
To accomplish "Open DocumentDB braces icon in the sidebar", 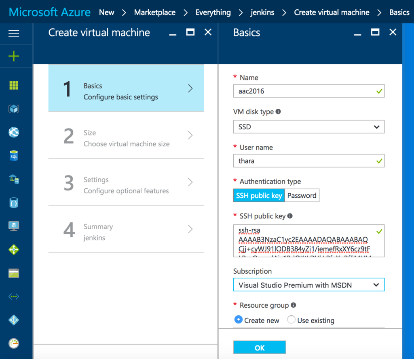I will point(14,203).
